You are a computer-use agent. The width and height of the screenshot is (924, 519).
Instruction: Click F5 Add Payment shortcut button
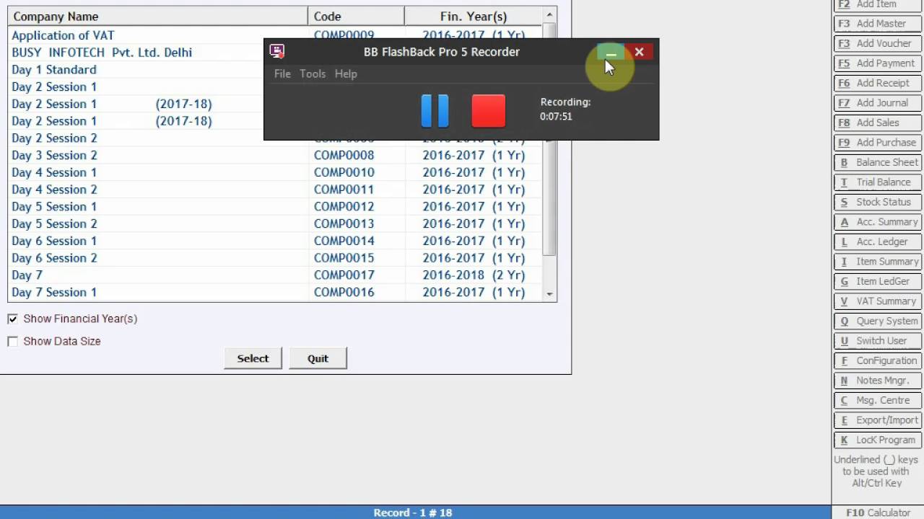pos(878,63)
